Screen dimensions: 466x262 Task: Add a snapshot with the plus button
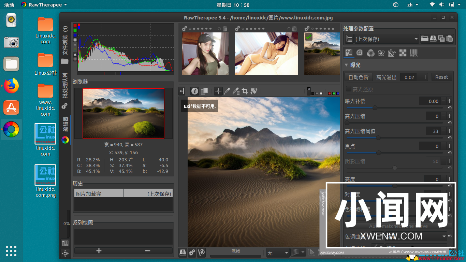coord(99,251)
